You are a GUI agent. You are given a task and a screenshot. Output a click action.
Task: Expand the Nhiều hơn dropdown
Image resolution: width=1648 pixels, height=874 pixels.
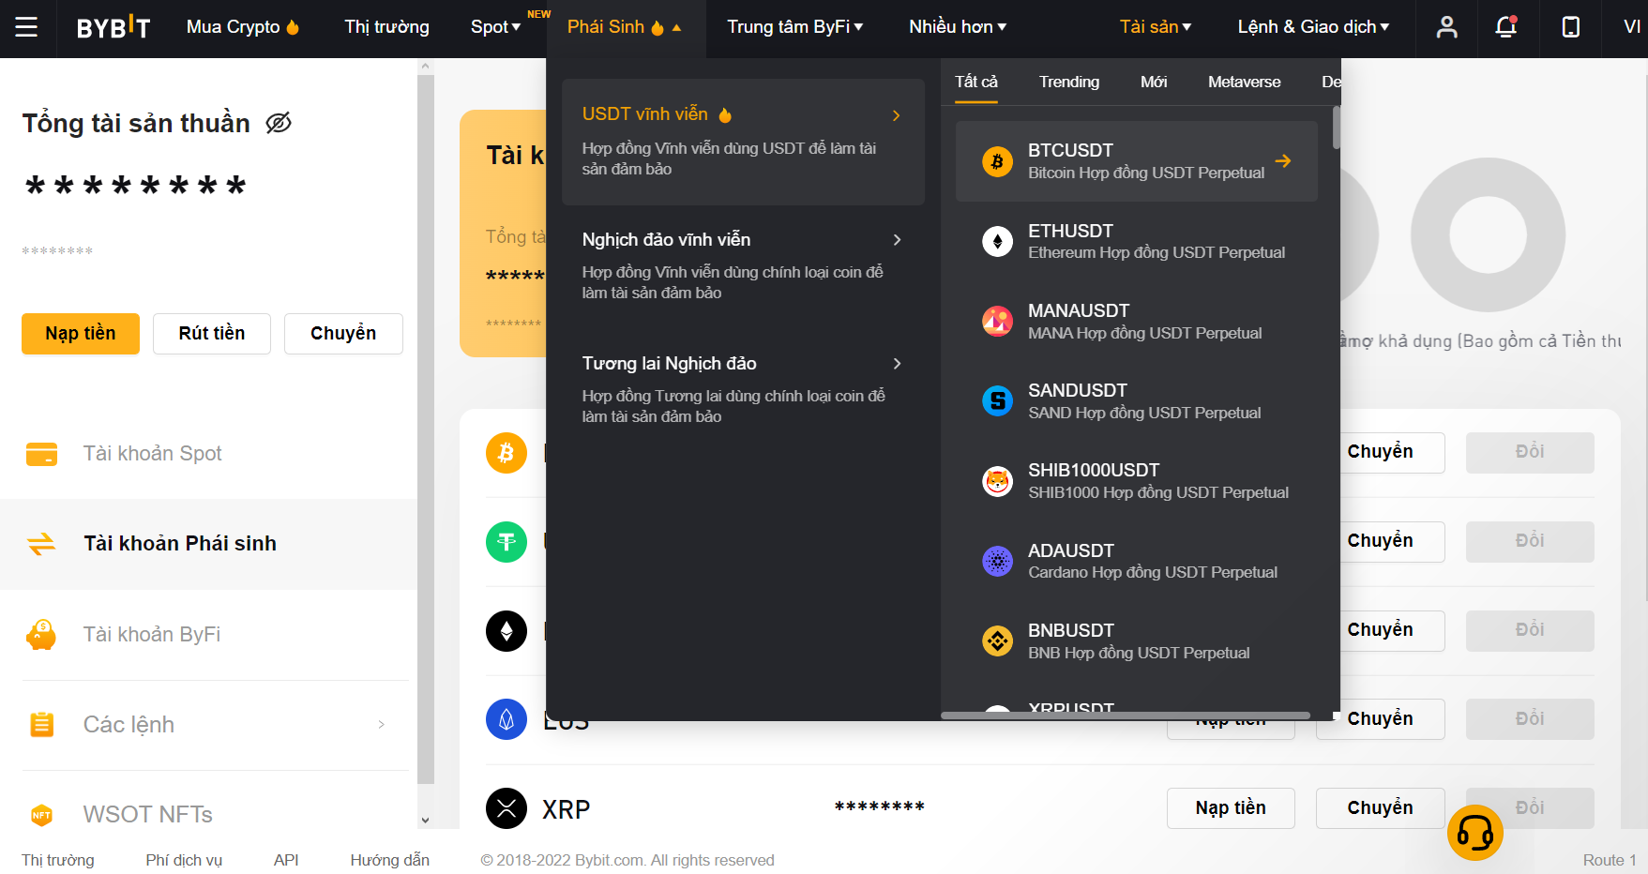coord(957,27)
